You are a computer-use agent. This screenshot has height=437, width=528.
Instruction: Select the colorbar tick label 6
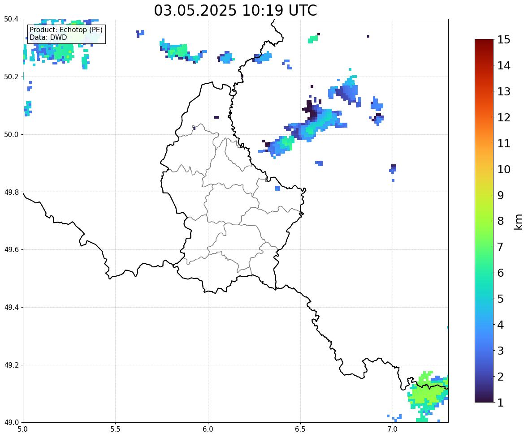[501, 273]
